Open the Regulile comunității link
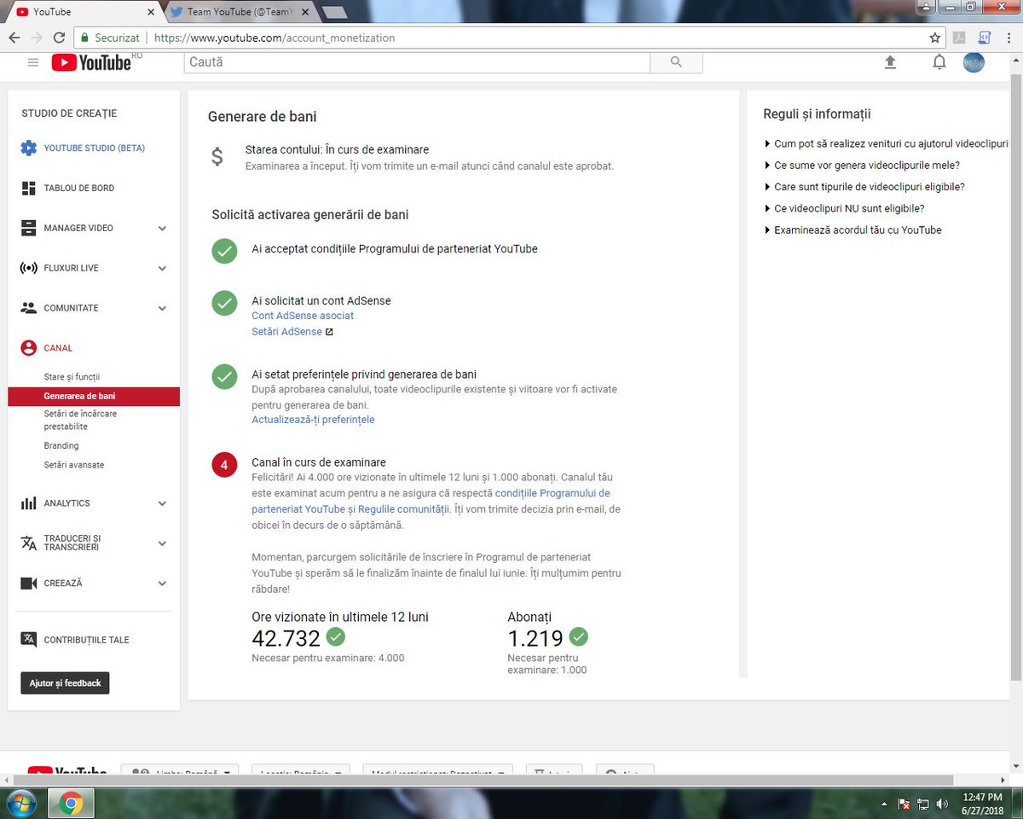 (x=404, y=508)
